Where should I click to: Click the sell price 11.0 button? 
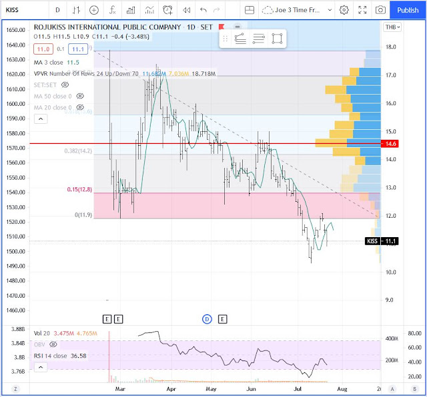[x=43, y=49]
